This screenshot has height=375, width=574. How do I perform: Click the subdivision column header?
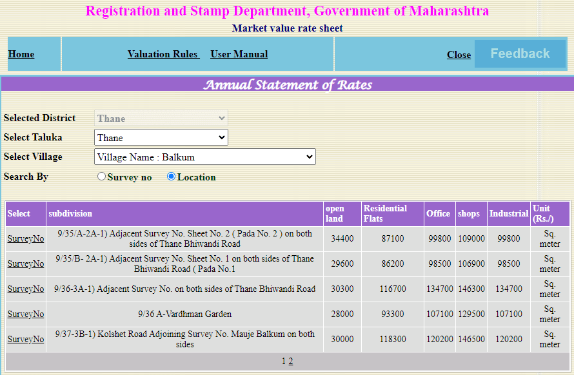[x=185, y=214]
